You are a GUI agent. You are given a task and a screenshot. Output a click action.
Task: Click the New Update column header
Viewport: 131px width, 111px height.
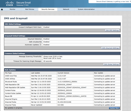tap(98, 73)
